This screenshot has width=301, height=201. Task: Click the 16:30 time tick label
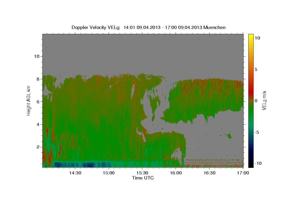(209, 173)
